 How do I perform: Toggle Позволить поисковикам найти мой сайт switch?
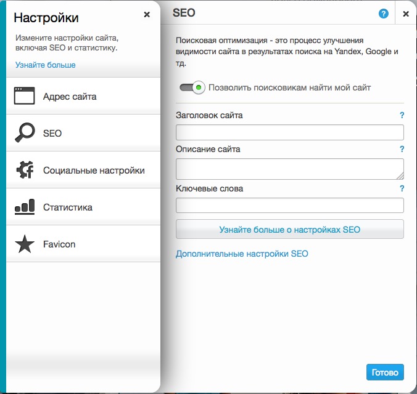point(192,88)
